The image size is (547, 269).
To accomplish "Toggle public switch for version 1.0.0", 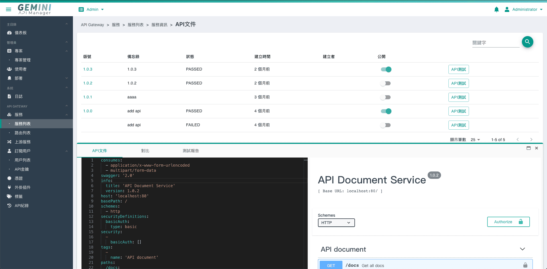I will (386, 111).
